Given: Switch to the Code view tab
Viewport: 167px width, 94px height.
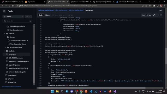Looking at the screenshot, I should (41, 15).
